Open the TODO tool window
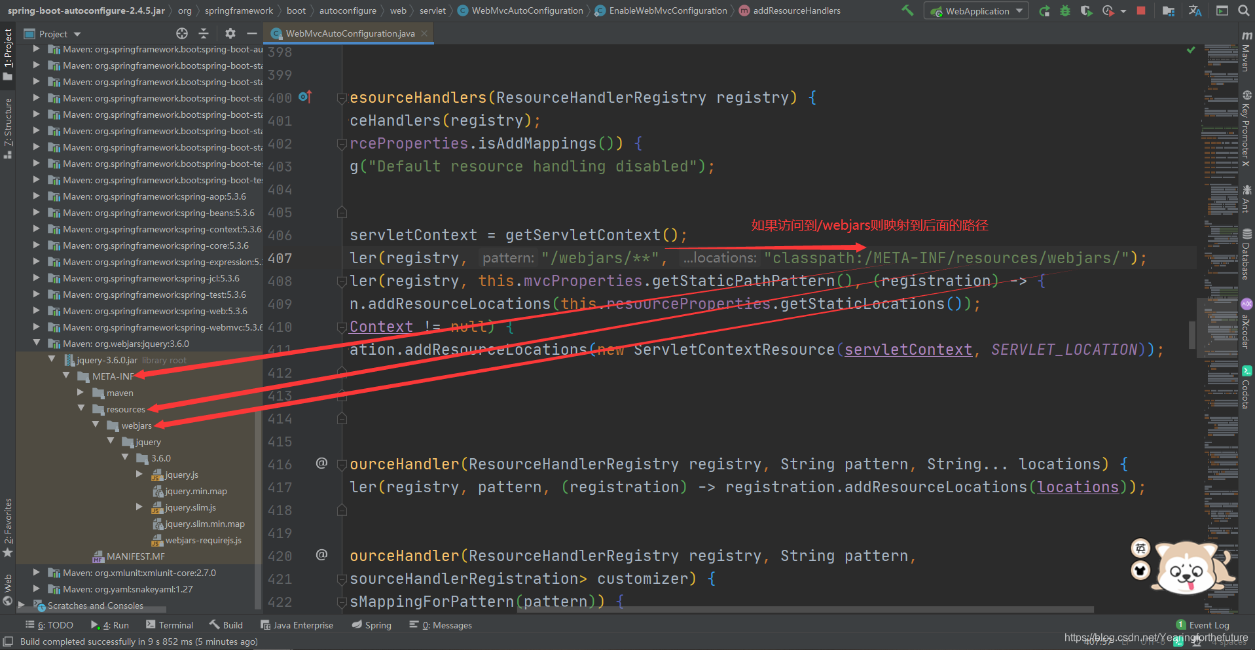1255x650 pixels. point(49,625)
